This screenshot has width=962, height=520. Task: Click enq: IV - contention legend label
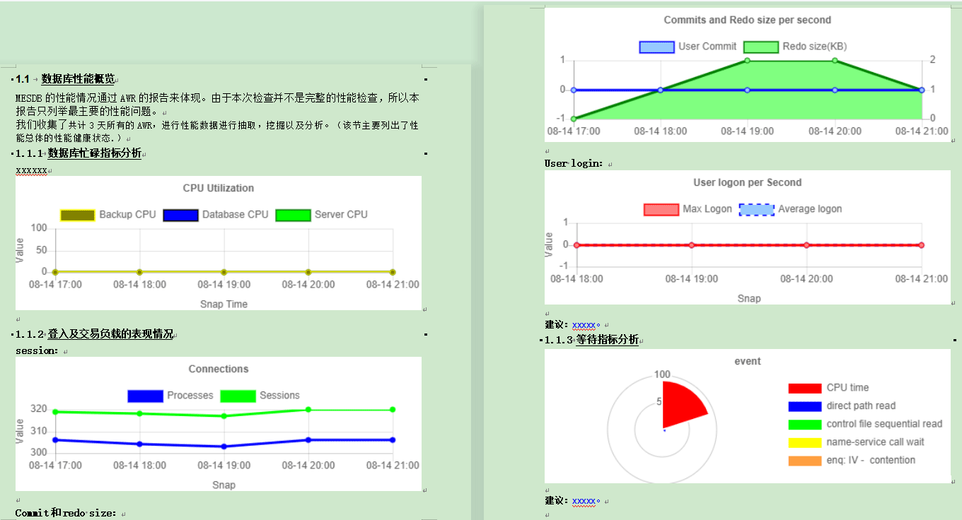coord(871,461)
